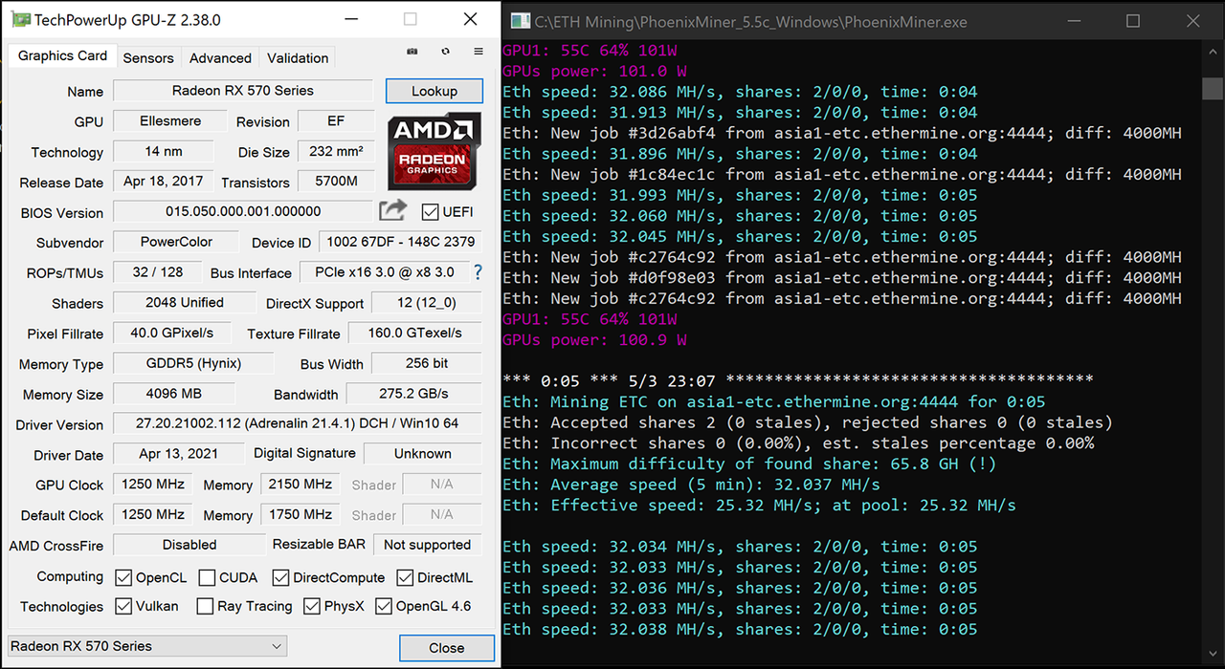The image size is (1225, 669).
Task: Click Shaders field 2048 Unified
Action: [185, 303]
